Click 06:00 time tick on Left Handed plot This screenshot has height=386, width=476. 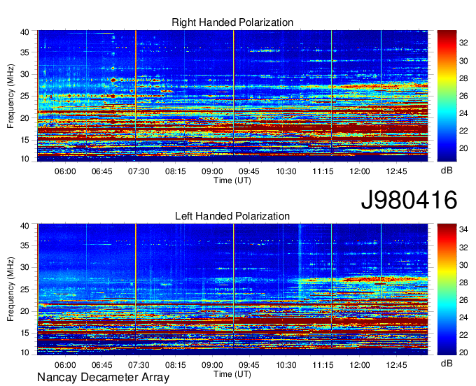[x=65, y=365]
